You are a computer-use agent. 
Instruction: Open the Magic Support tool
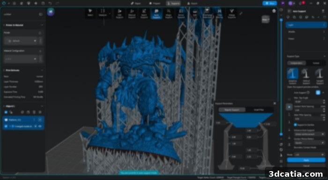coord(169,14)
